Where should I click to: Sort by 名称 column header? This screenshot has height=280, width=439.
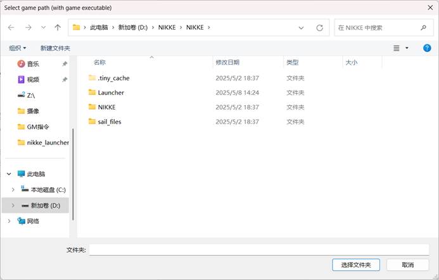pyautogui.click(x=99, y=63)
